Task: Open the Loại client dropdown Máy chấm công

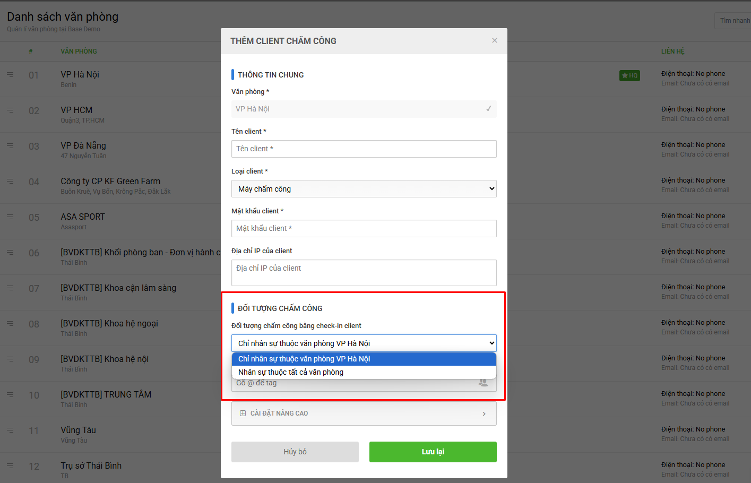Action: pyautogui.click(x=364, y=189)
